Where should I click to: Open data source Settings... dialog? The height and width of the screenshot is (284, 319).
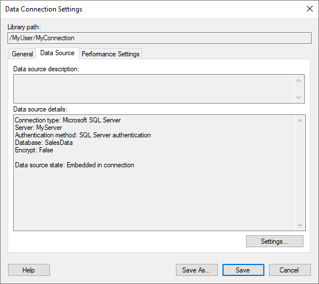pyautogui.click(x=274, y=241)
